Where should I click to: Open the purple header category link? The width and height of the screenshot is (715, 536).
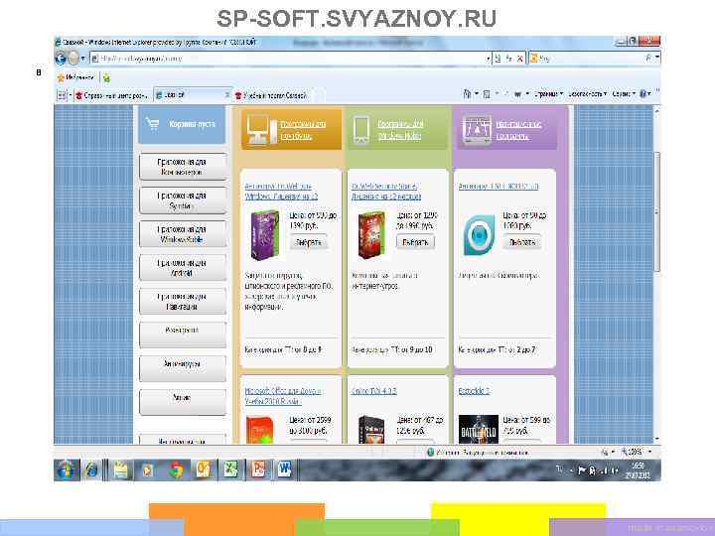pyautogui.click(x=518, y=130)
